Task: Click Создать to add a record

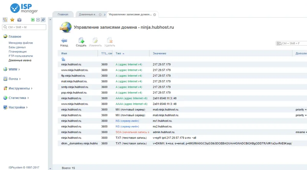Action: [x=81, y=42]
